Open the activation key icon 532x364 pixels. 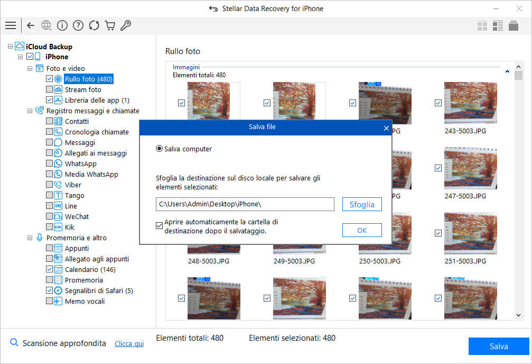pos(126,25)
